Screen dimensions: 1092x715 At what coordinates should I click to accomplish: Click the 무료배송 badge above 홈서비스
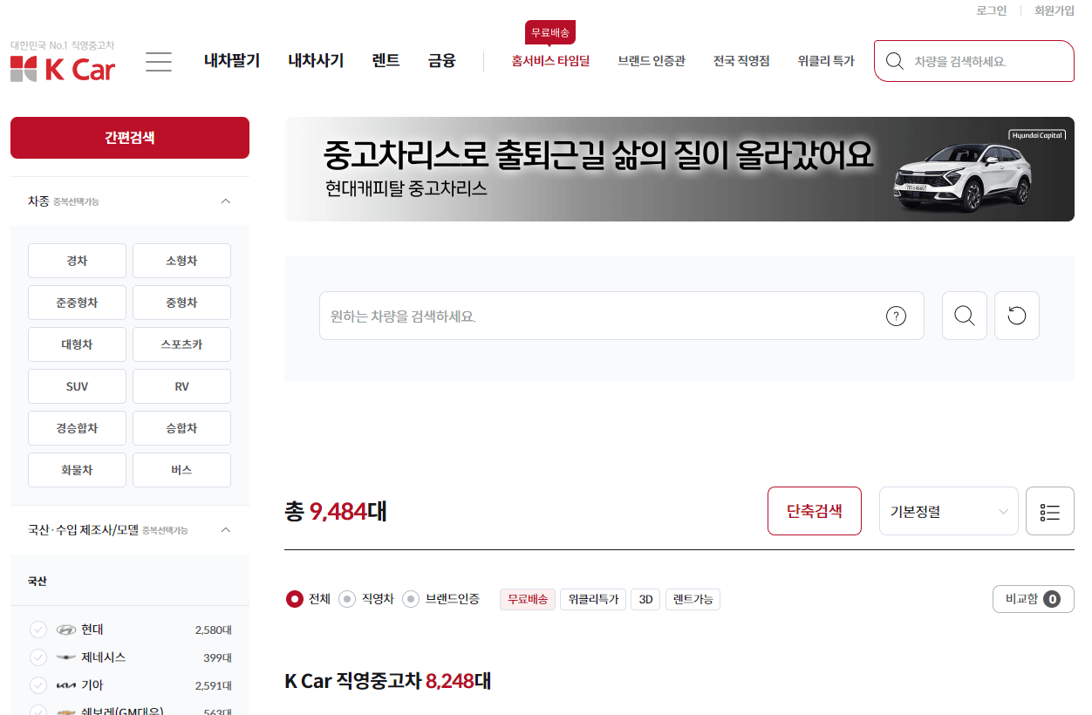pos(550,32)
